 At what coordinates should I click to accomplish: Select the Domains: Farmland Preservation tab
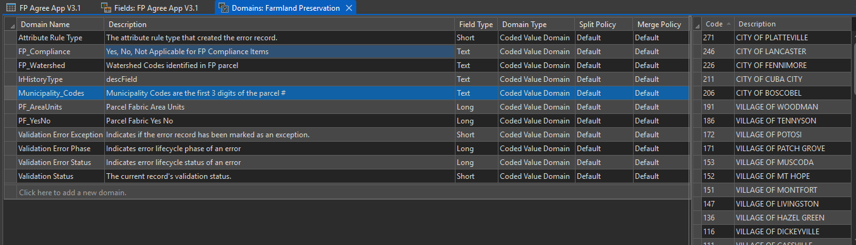pos(286,8)
